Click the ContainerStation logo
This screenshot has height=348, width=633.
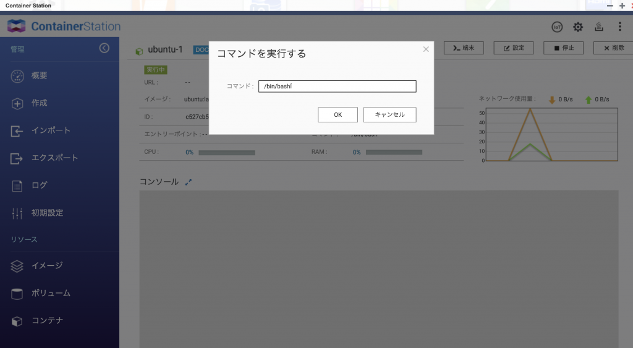(x=64, y=26)
